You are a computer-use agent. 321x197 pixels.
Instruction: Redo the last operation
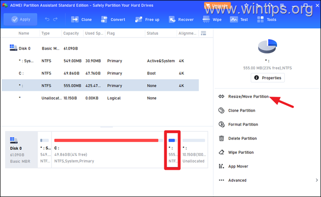pos(55,19)
